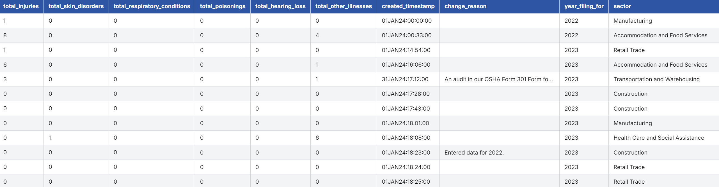
Task: Click the 01JAN24:18:25:00 timestamp cell
Action: click(x=406, y=182)
